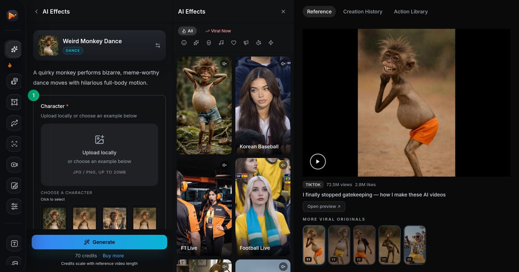Select the Football Live effect card
The height and width of the screenshot is (272, 519).
(263, 207)
